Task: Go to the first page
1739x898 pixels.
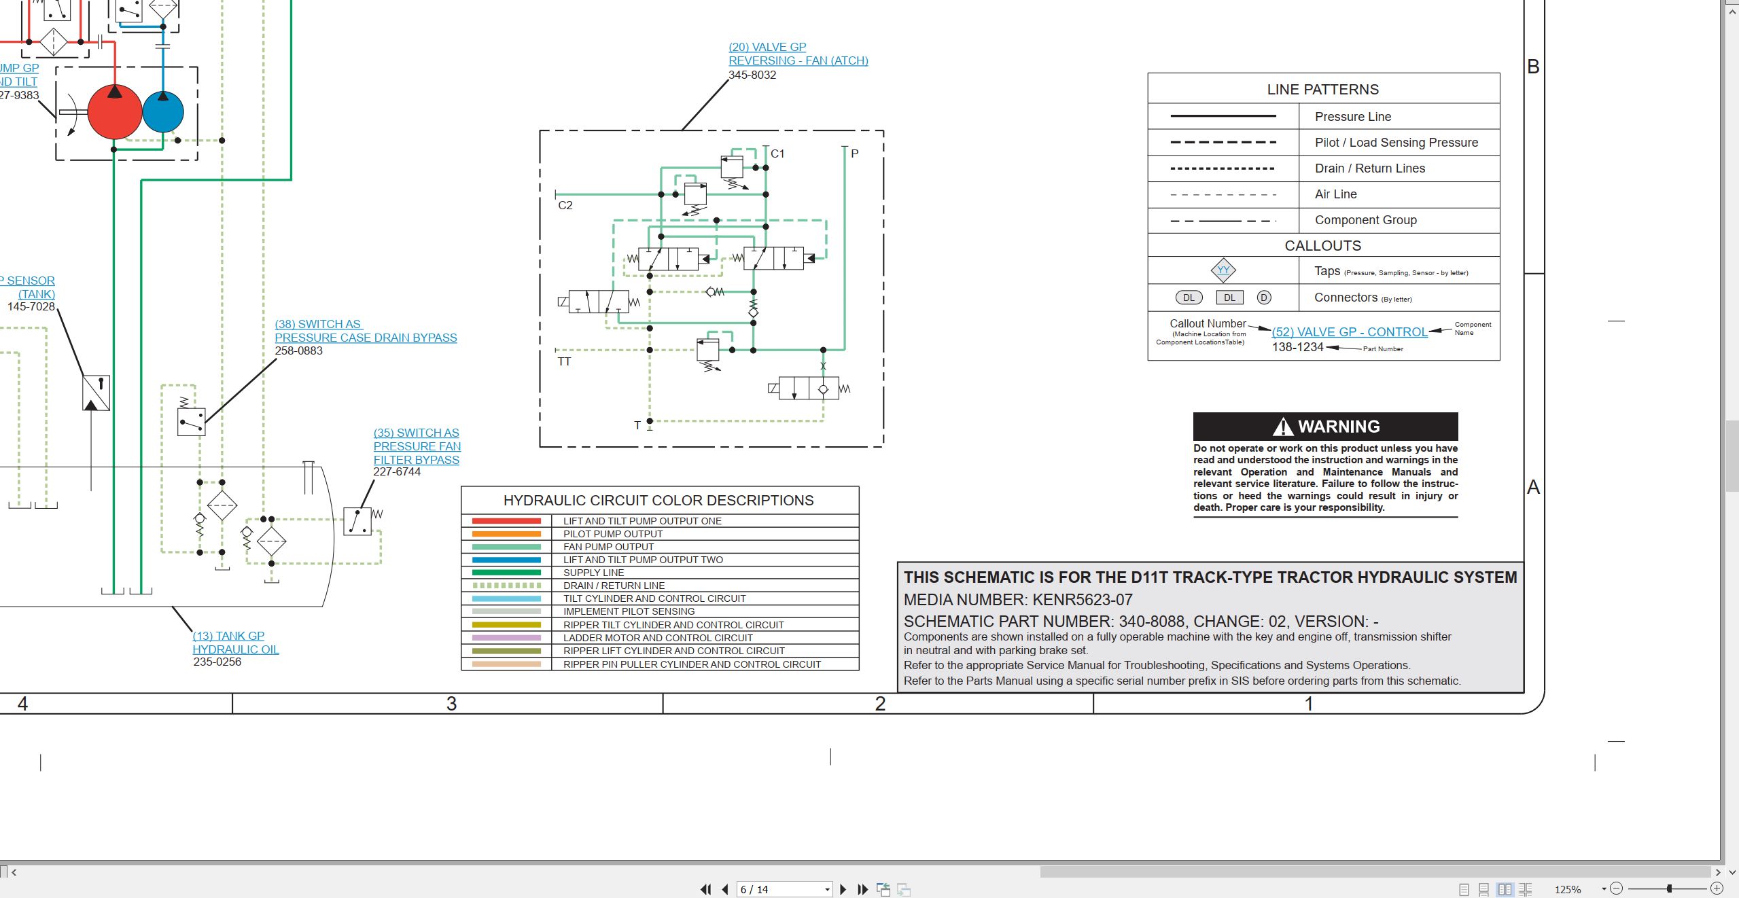Action: pos(706,889)
